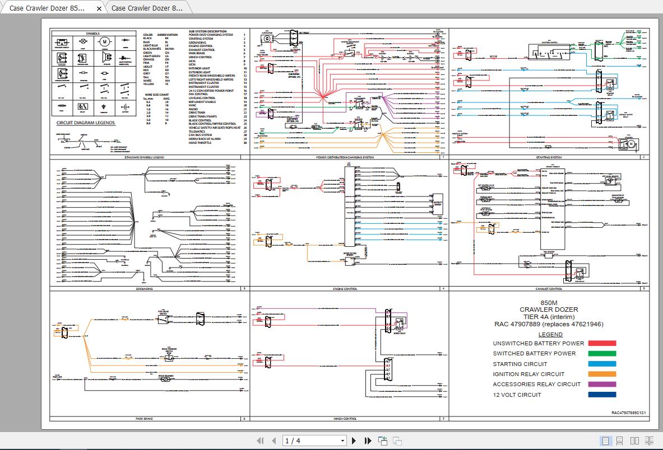Go to the last page of the document

pyautogui.click(x=369, y=440)
